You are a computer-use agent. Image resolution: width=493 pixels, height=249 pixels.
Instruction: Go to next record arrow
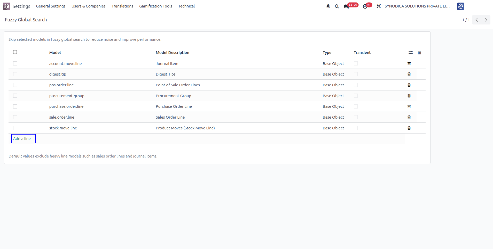[486, 20]
